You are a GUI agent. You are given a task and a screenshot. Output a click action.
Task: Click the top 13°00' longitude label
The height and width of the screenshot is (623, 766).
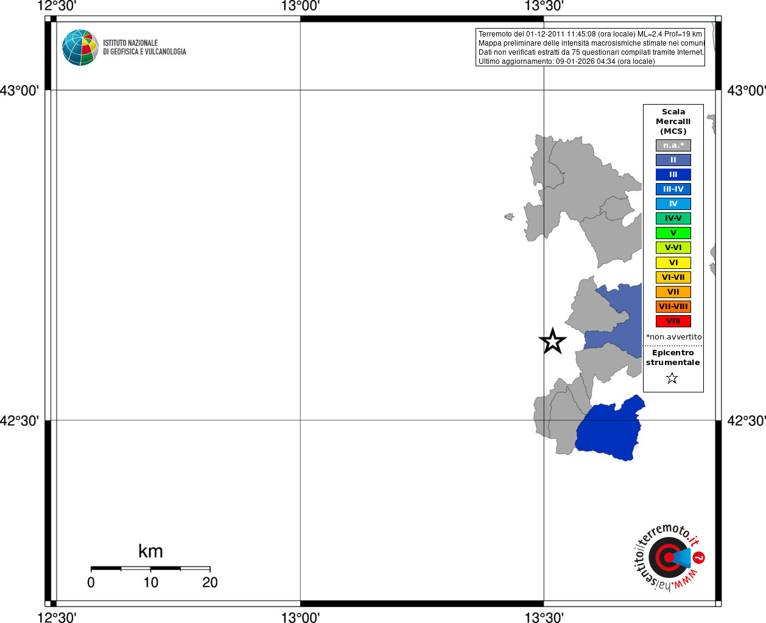[300, 6]
